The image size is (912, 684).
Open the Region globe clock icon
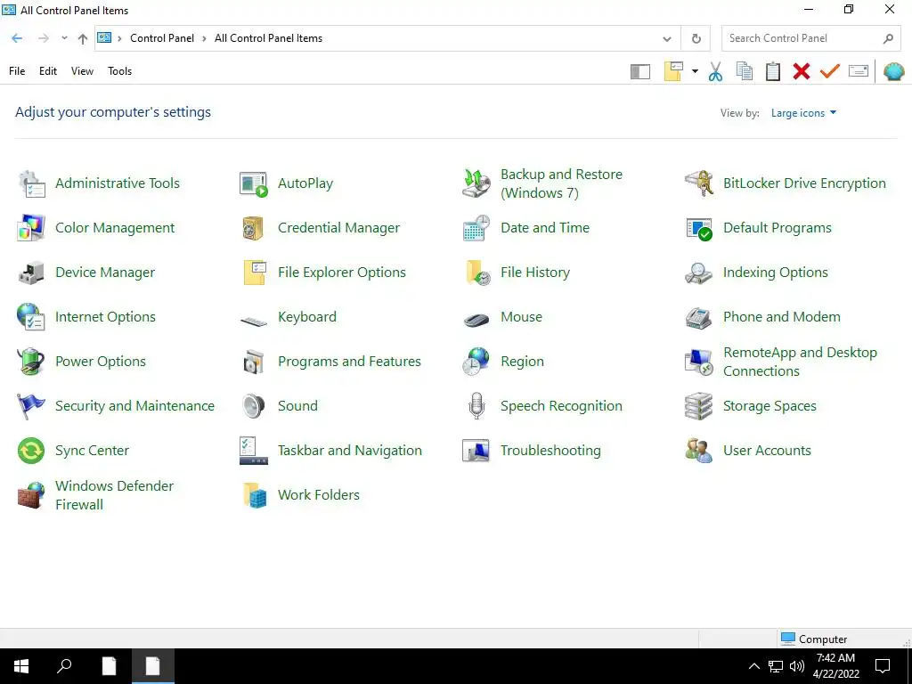476,362
